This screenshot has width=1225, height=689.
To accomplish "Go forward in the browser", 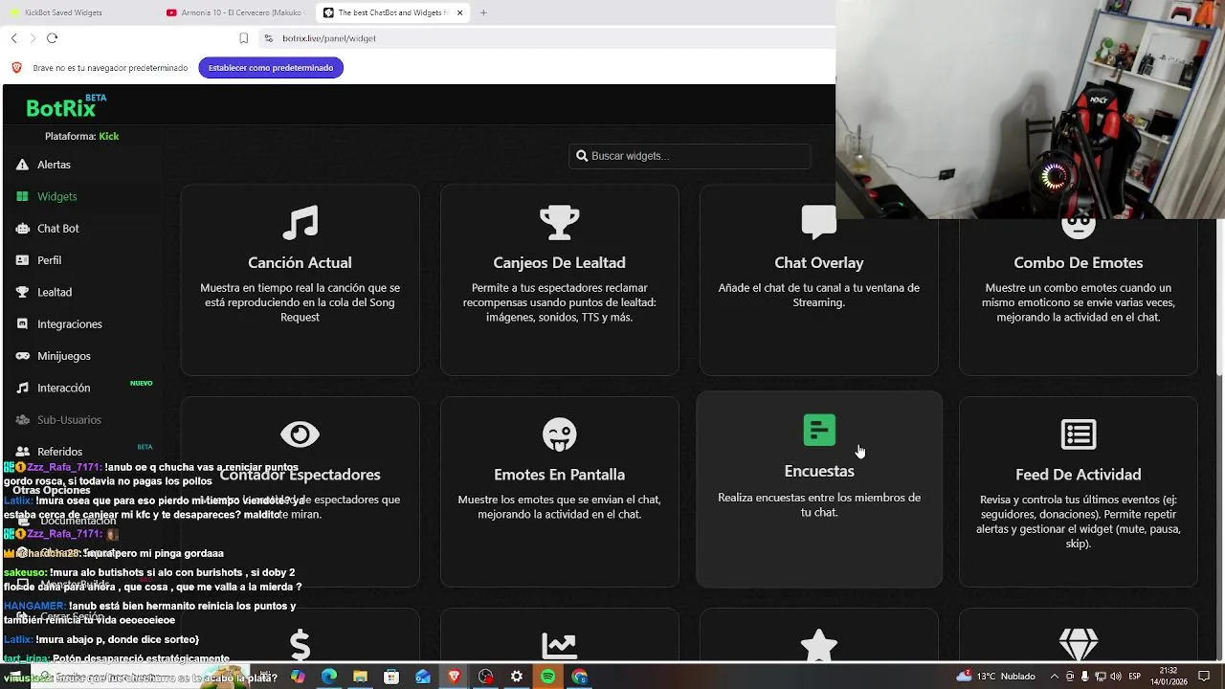I will click(x=33, y=38).
